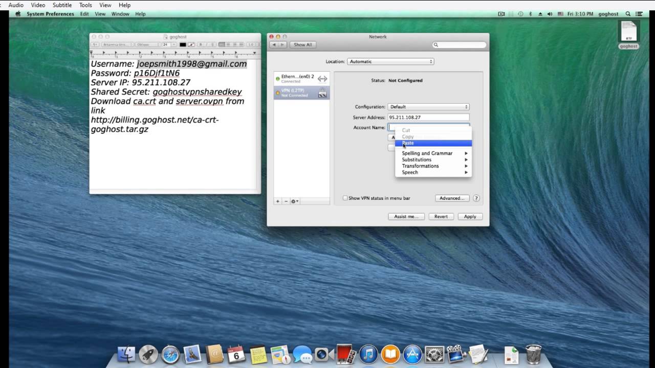
Task: Open black text color swatch in TextEdit
Action: (x=183, y=44)
